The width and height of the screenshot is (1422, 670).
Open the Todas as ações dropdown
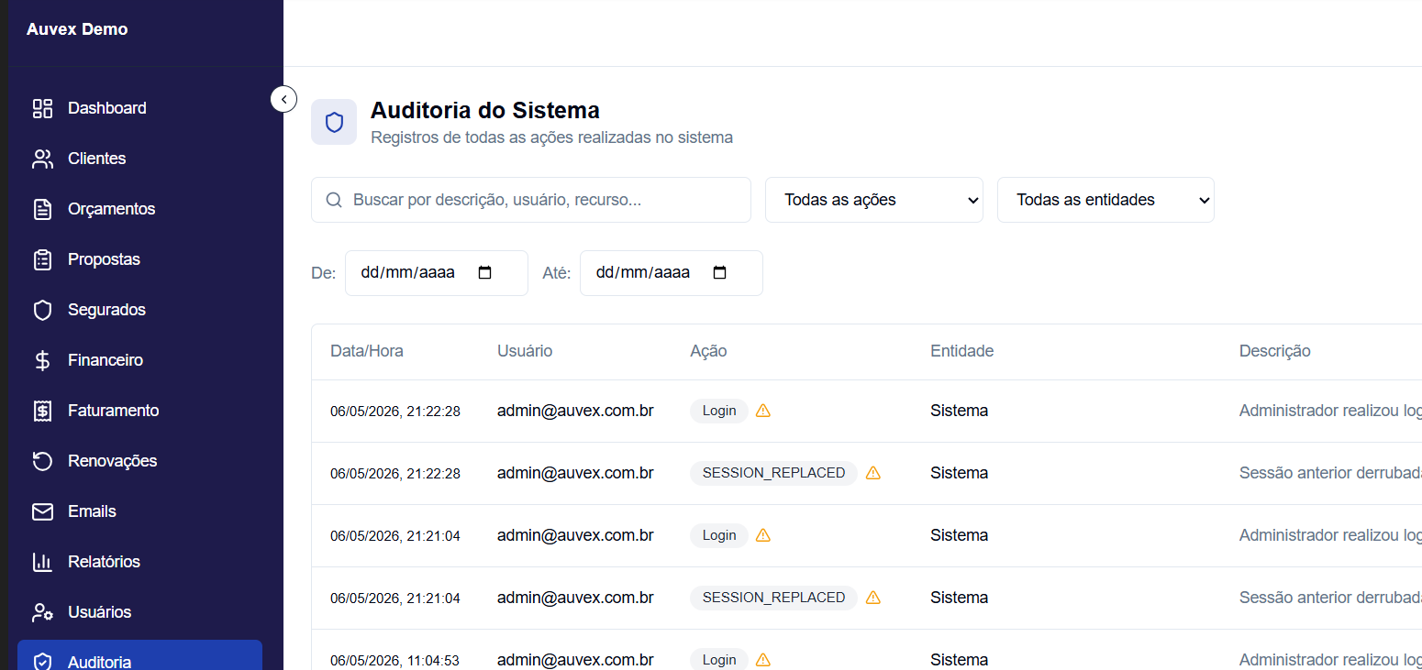pos(874,200)
